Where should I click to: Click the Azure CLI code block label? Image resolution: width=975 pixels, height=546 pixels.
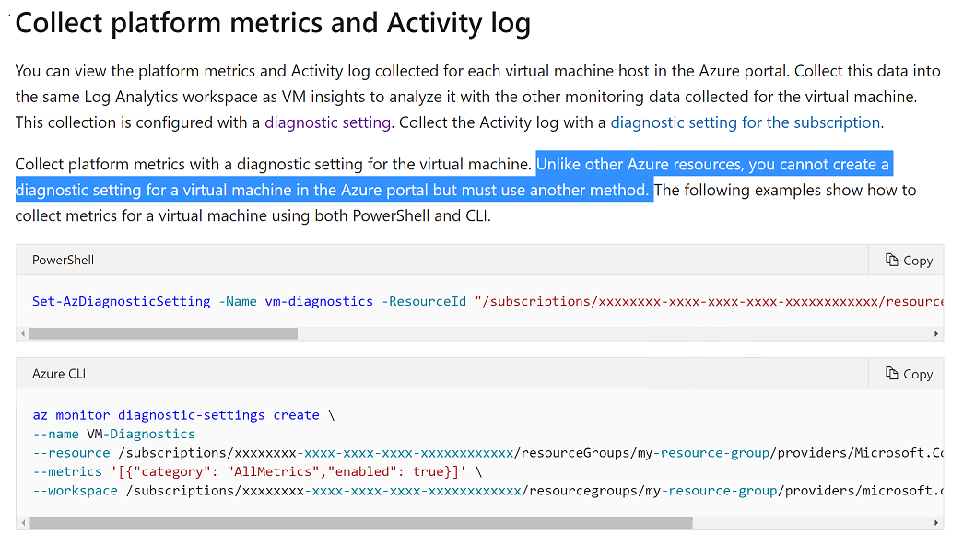[59, 374]
